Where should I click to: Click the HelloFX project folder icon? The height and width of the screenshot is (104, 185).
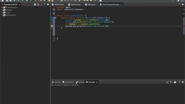4,10
